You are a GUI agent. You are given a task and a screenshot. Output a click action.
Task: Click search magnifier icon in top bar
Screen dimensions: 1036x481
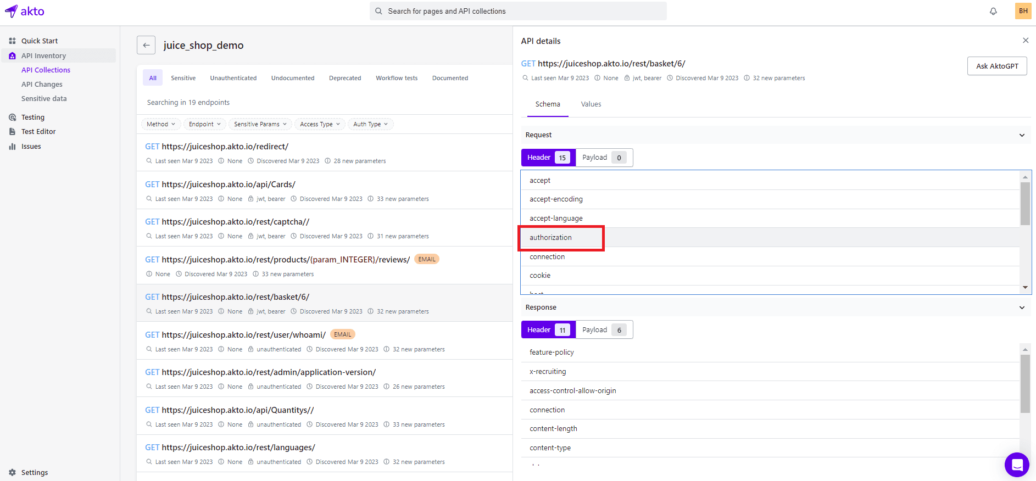(378, 11)
